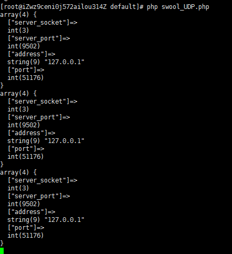This screenshot has height=254, width=232.
Task: Click the first "127.0.0.1" address string
Action: point(65,62)
